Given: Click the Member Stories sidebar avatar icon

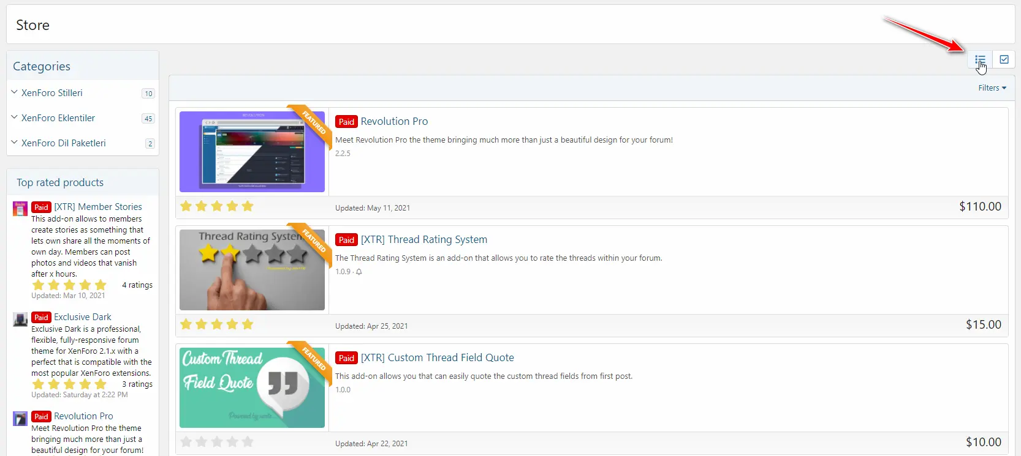Looking at the screenshot, I should point(20,209).
